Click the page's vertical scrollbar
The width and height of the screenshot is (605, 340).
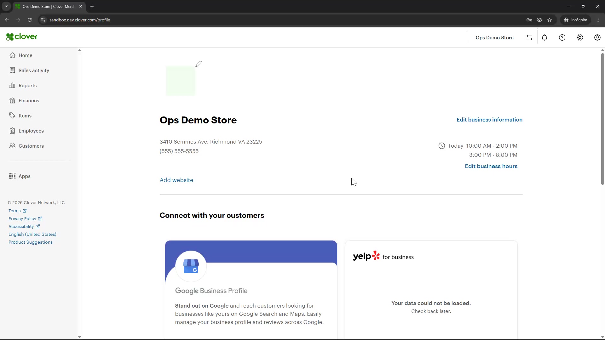[602, 120]
